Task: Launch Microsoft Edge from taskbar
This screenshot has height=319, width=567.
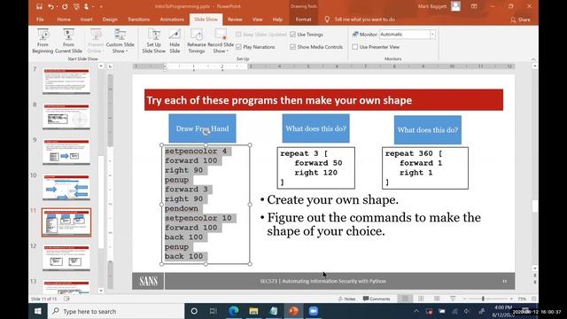Action: [234, 311]
